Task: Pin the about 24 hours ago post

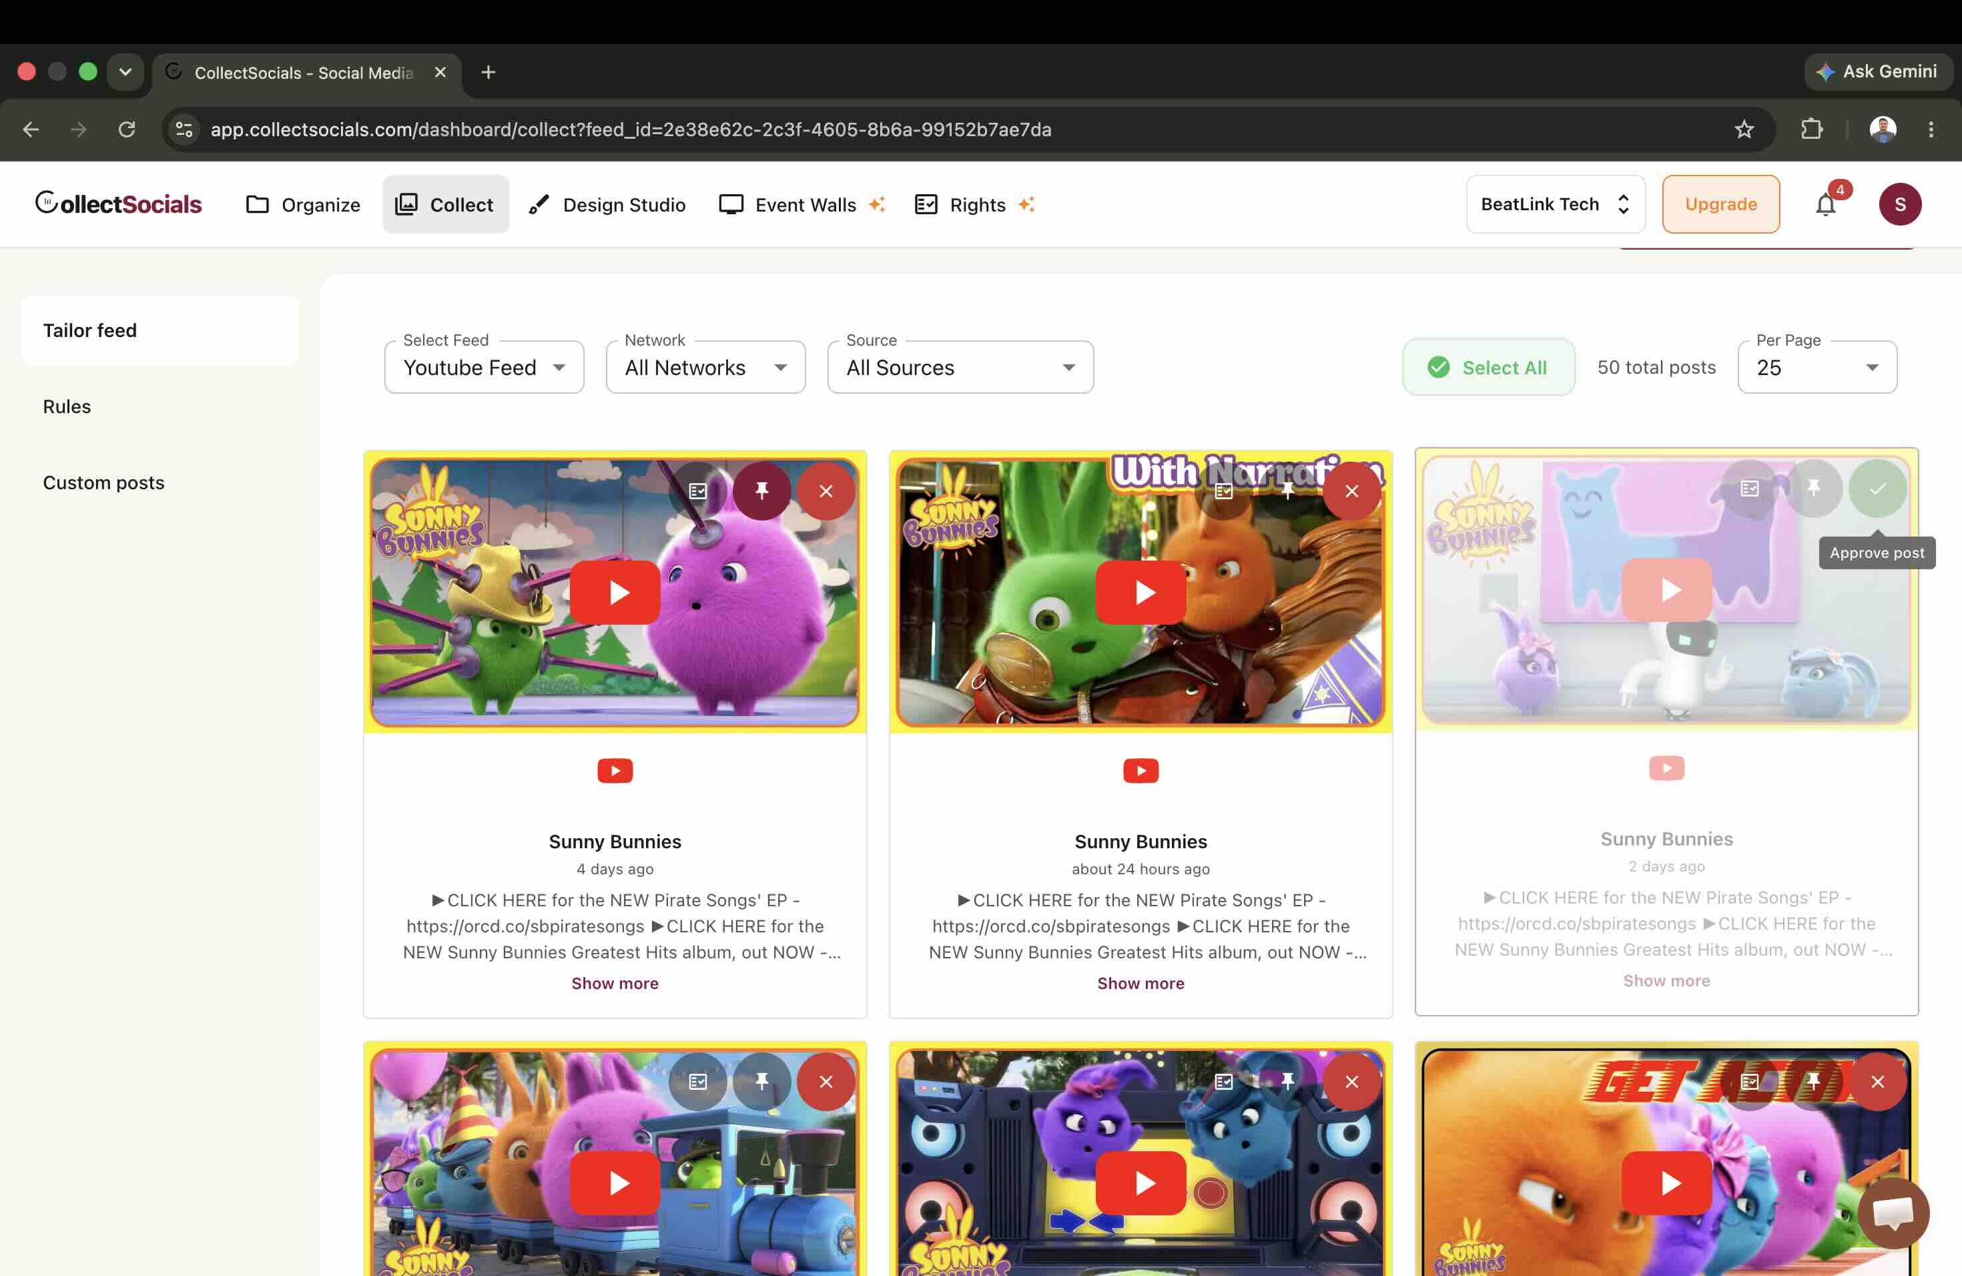Action: pos(1288,491)
